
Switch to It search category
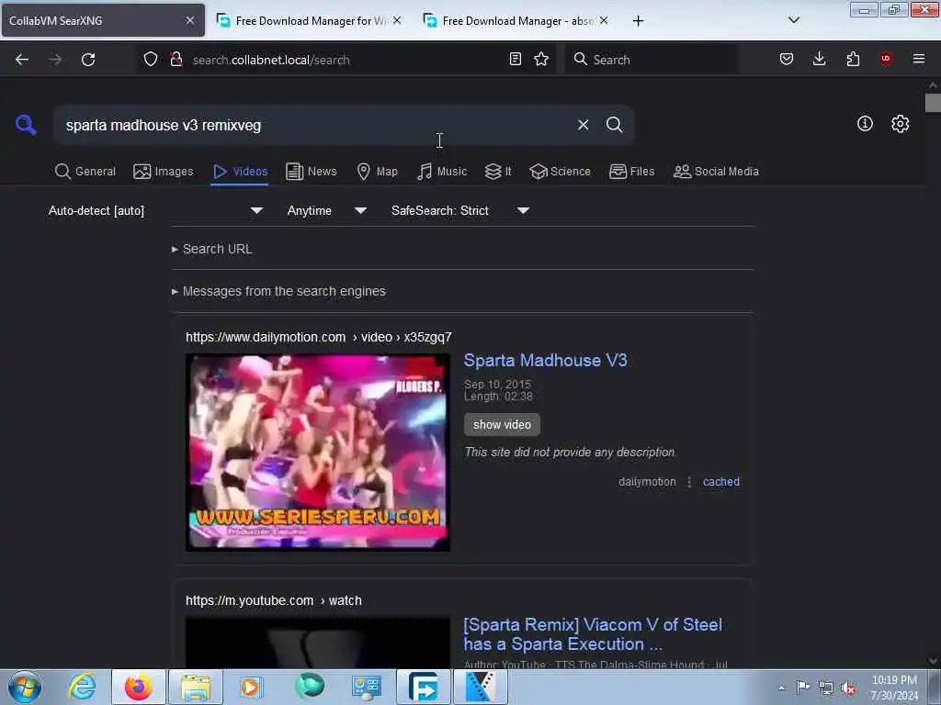click(498, 172)
